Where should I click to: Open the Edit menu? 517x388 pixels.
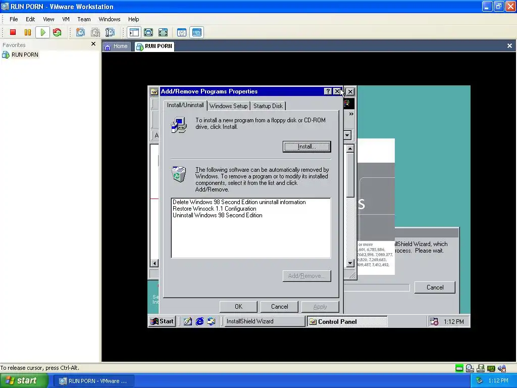coord(30,19)
